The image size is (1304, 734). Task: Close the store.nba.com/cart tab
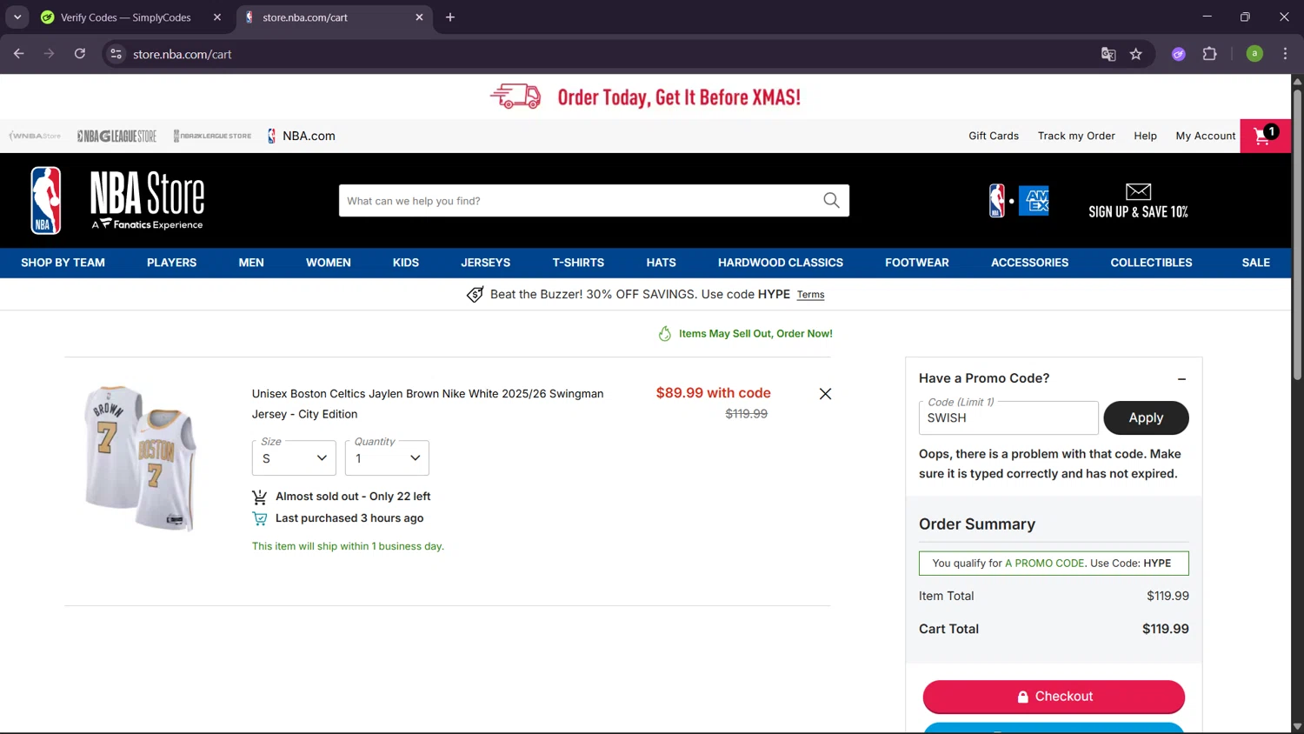(419, 17)
